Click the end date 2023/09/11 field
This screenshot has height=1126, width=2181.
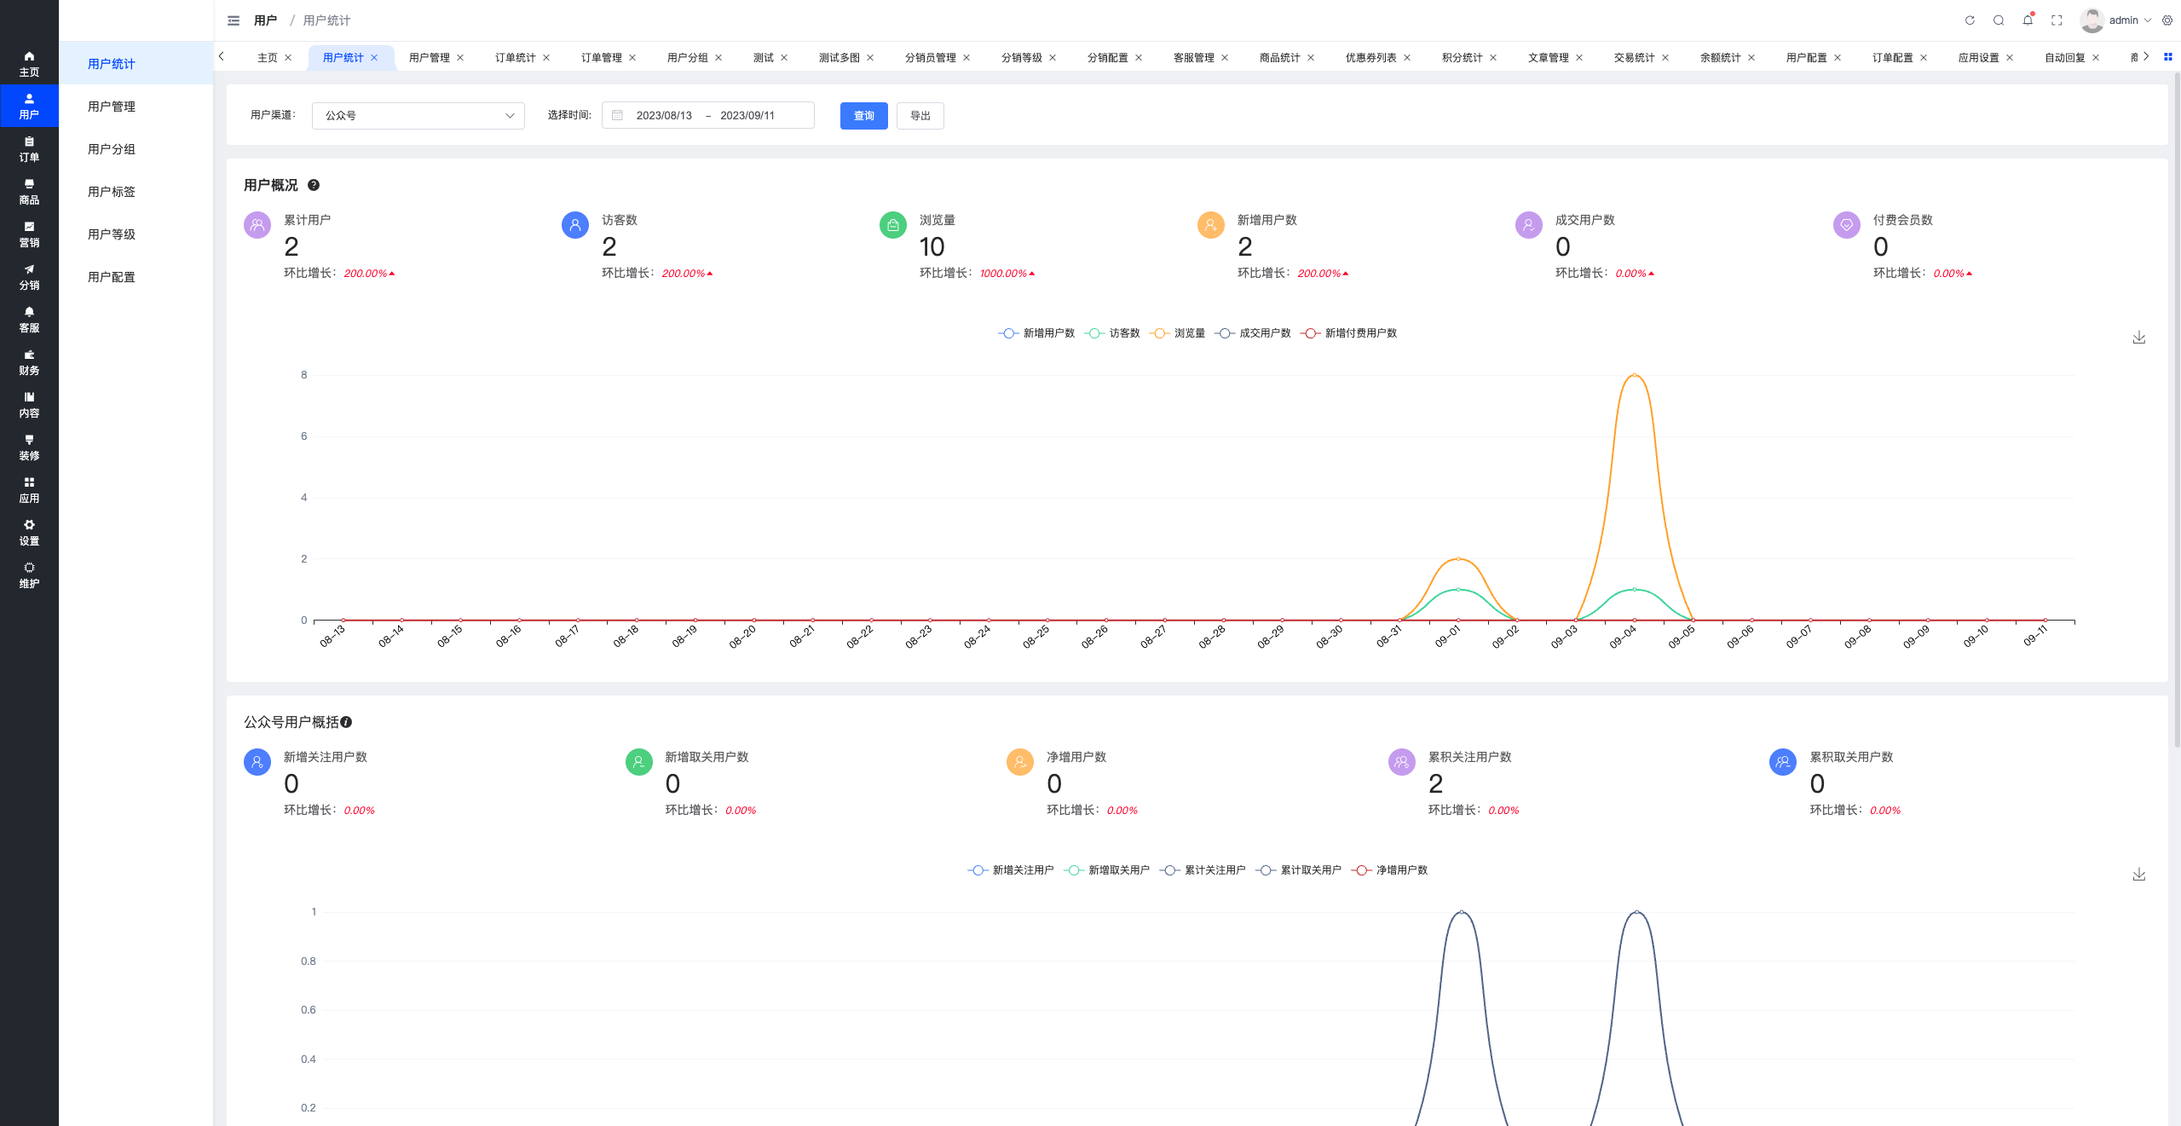747,116
